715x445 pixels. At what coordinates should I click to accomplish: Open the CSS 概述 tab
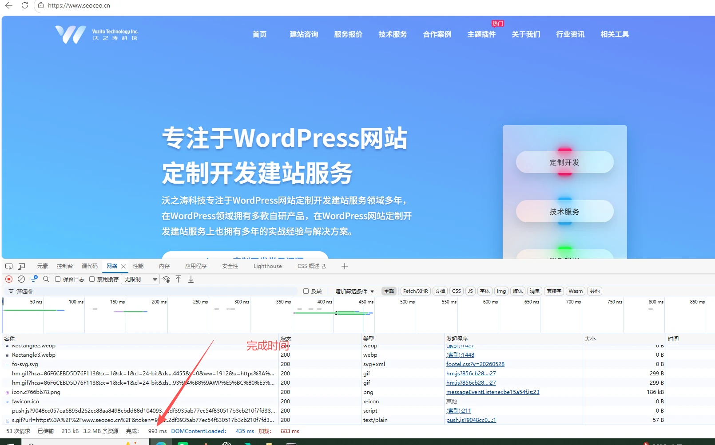(312, 266)
